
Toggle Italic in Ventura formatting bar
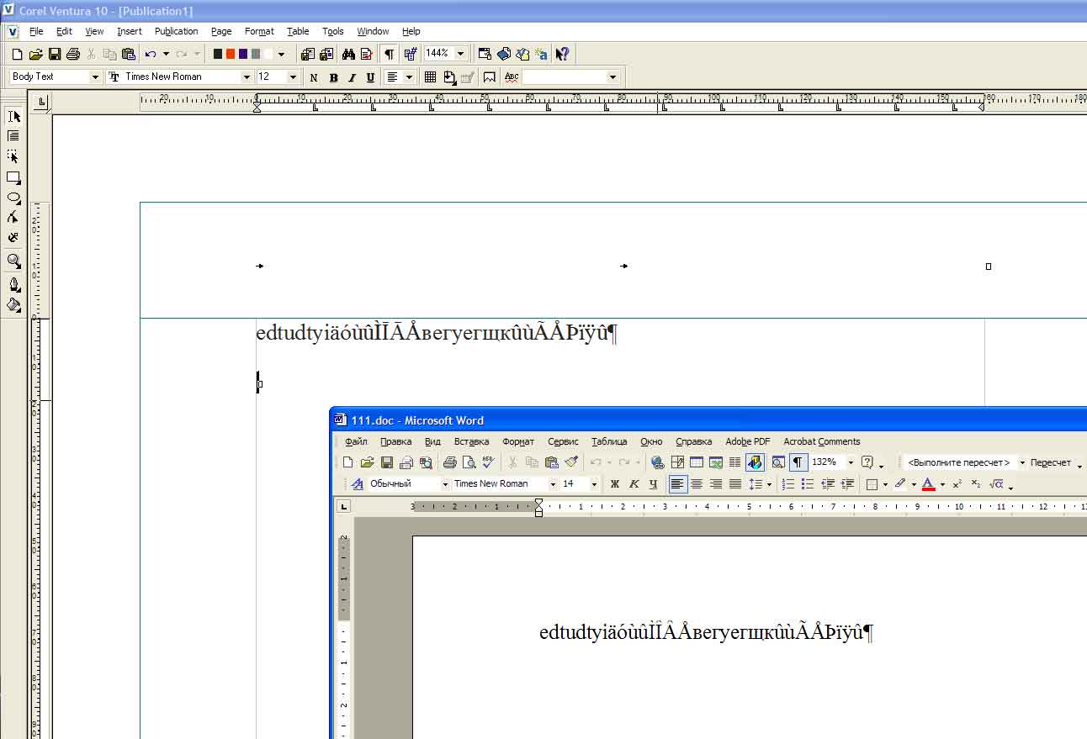point(353,77)
